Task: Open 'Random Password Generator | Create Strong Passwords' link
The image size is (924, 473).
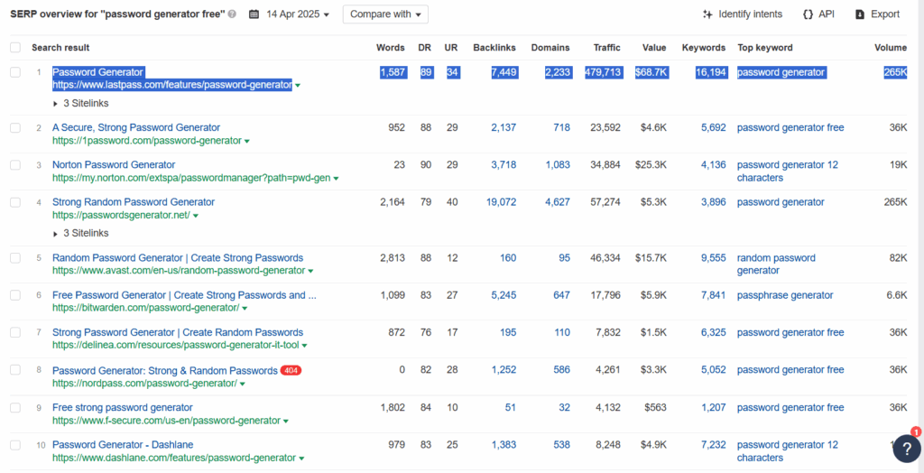Action: click(x=178, y=258)
